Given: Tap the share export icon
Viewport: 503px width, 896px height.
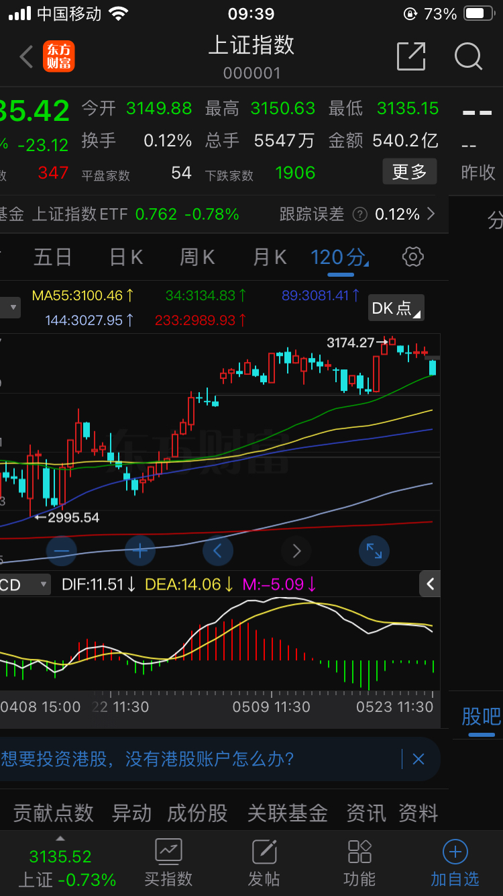Looking at the screenshot, I should [411, 56].
